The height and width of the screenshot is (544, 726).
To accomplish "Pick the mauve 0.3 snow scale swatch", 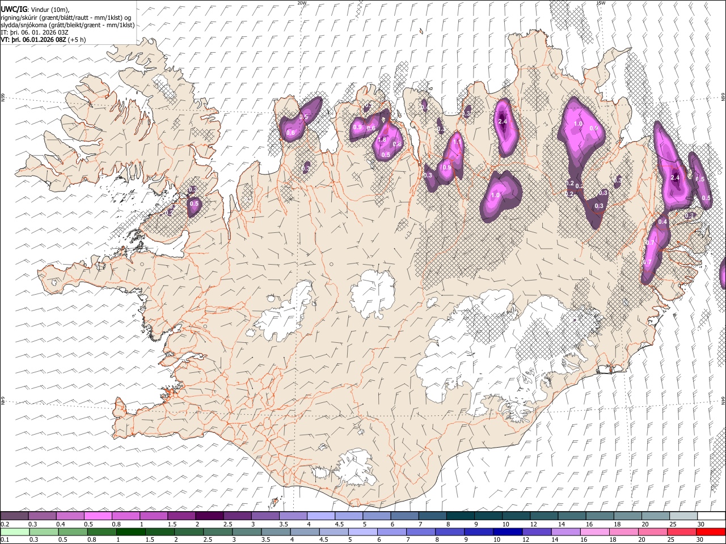I will click(x=43, y=516).
